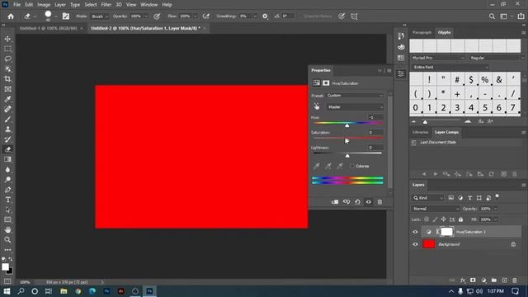Open the Preset dropdown showing Custom

pos(355,96)
